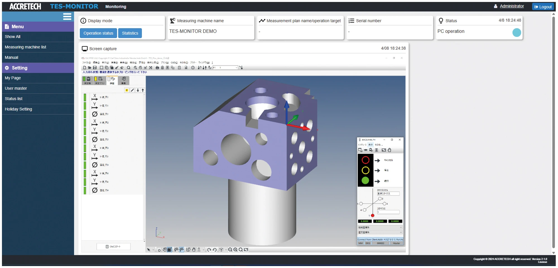The height and width of the screenshot is (268, 558).
Task: Click the crossed tools icon in CALYPSO toolbar
Action: (151, 68)
